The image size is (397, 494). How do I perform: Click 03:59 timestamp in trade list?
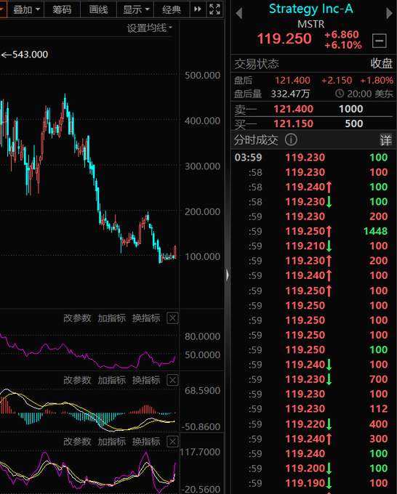tap(249, 157)
